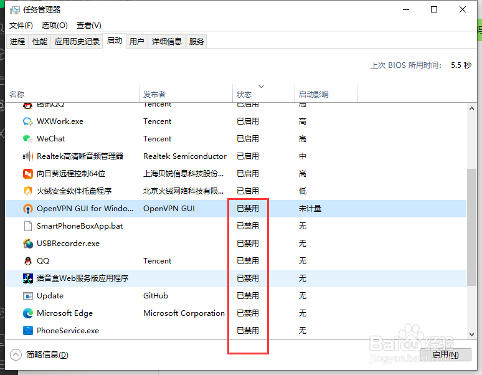Select the PhoneService.exe row name
This screenshot has height=375, width=482.
point(68,331)
